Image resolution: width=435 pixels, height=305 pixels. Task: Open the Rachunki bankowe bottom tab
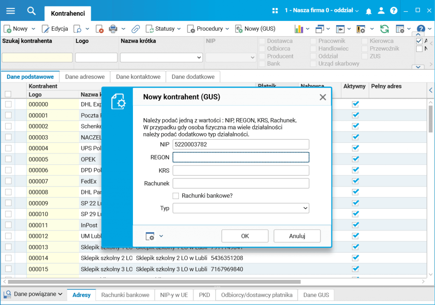[x=125, y=295]
